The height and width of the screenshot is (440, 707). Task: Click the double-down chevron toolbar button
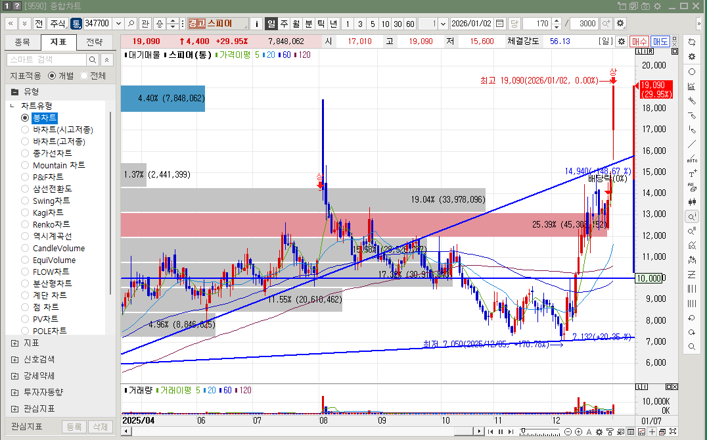24,24
